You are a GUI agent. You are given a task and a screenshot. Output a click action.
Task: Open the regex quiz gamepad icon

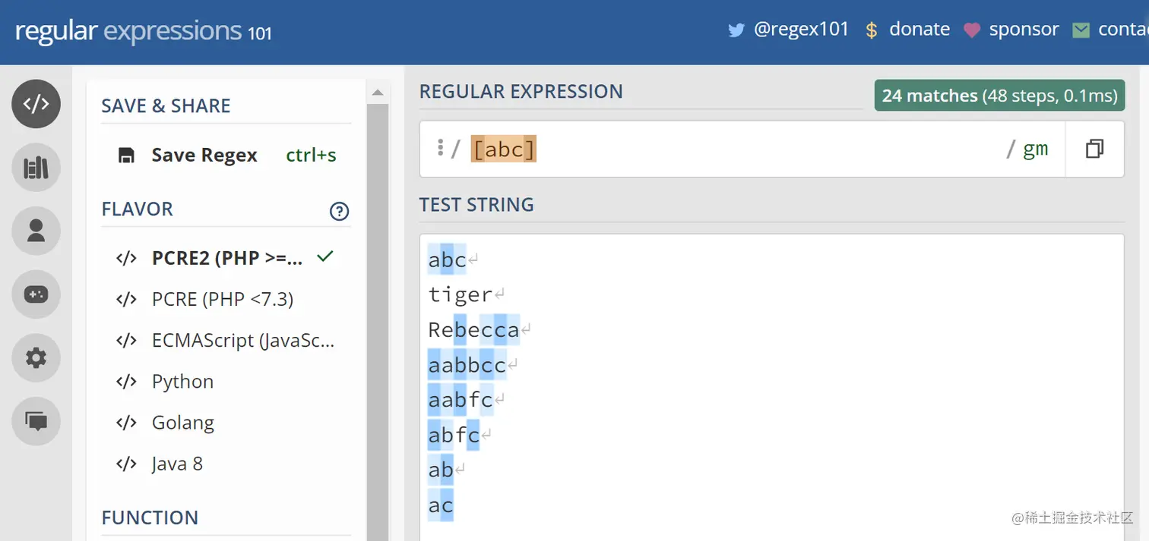pos(36,294)
